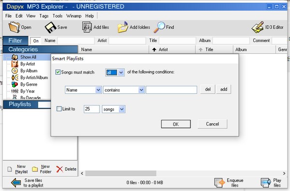
Task: Click the Enqueue files icon
Action: (219, 183)
